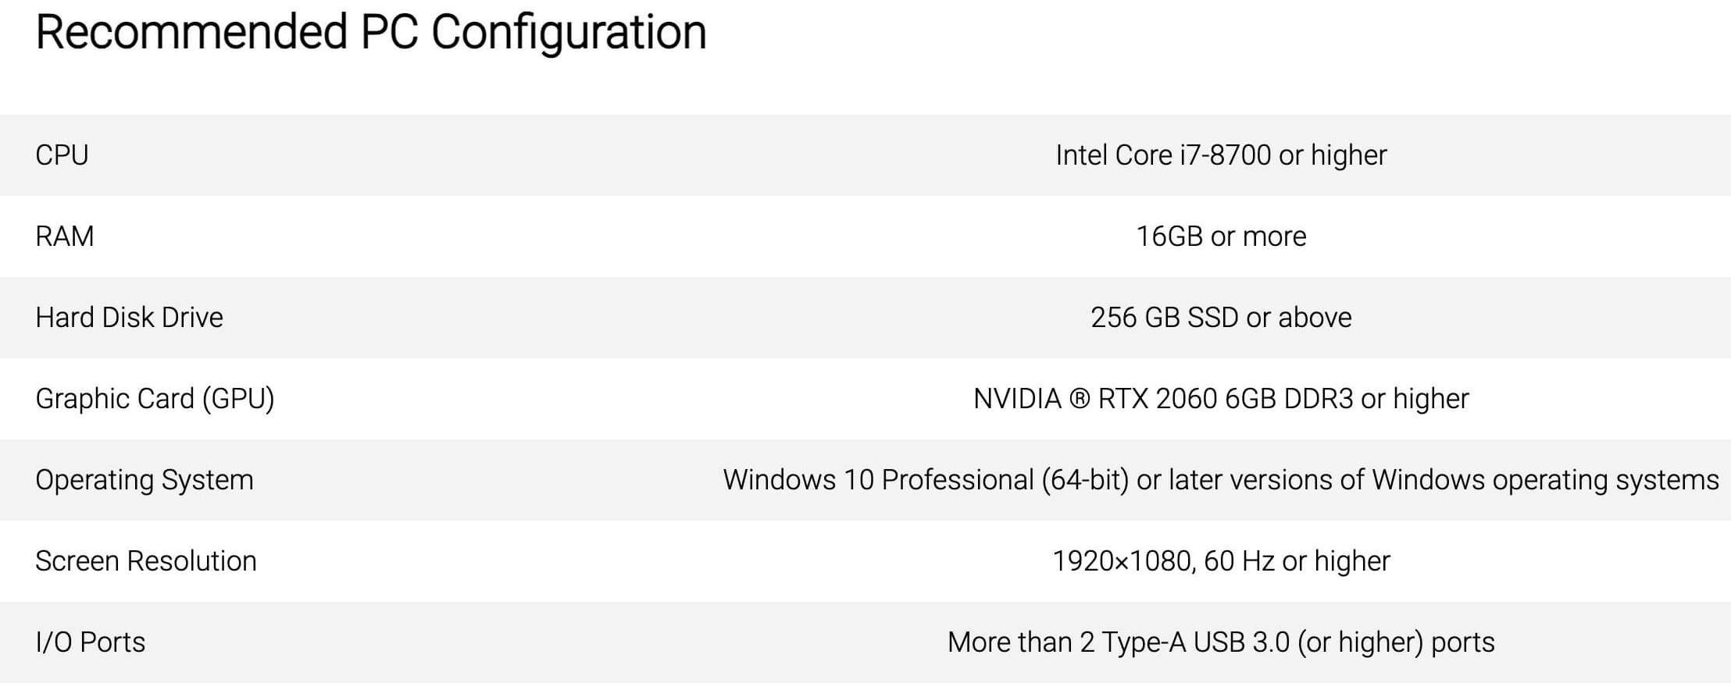Image resolution: width=1731 pixels, height=690 pixels.
Task: Select the Hard Disk Drive label
Action: click(x=130, y=318)
